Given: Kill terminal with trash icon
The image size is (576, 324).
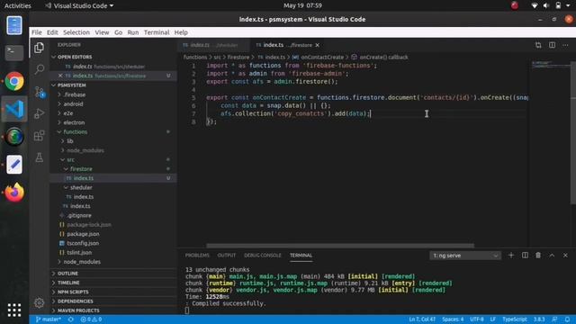Looking at the screenshot, I should point(538,255).
